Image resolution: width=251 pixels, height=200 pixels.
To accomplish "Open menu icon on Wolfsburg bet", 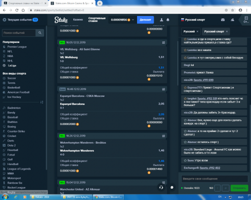I will [x=164, y=42].
